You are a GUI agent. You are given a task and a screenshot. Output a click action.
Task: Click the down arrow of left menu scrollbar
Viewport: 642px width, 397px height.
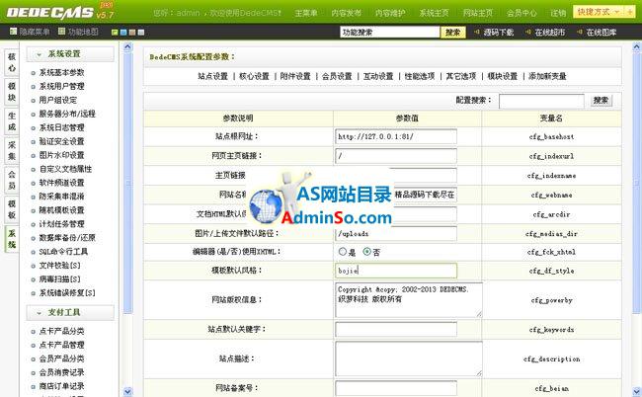click(127, 392)
